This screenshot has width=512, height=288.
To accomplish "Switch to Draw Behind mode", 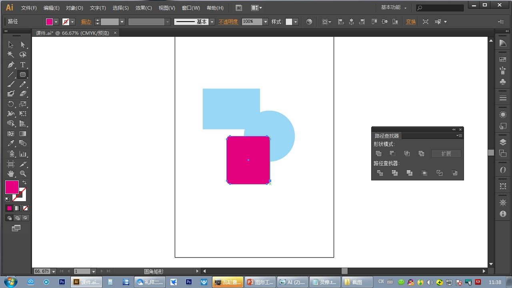I will click(x=17, y=218).
